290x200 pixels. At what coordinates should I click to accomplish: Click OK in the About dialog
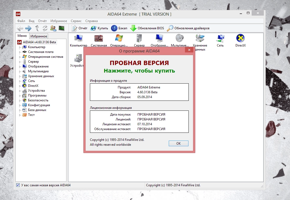[178, 144]
